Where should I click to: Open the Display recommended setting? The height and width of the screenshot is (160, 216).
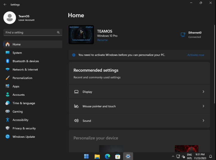tap(139, 92)
